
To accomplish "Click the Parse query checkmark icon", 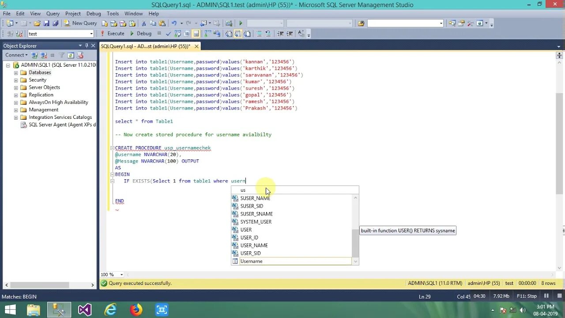I will point(168,34).
